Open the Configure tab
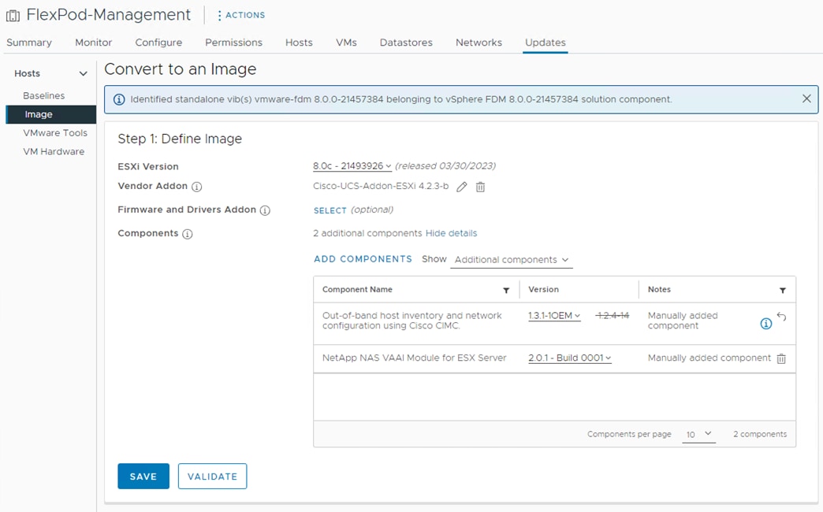The width and height of the screenshot is (823, 512). pyautogui.click(x=158, y=43)
